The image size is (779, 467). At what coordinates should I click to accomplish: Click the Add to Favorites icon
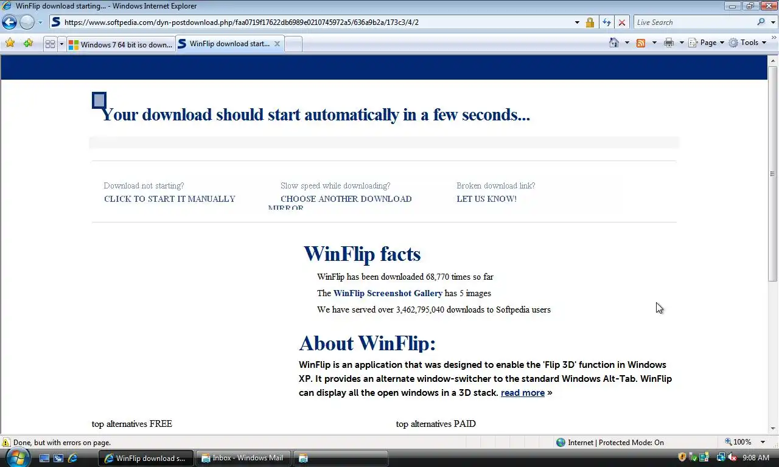tap(28, 43)
